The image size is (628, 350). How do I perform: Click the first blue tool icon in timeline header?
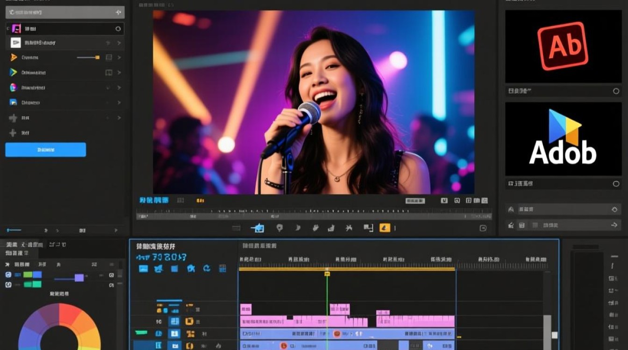[143, 268]
